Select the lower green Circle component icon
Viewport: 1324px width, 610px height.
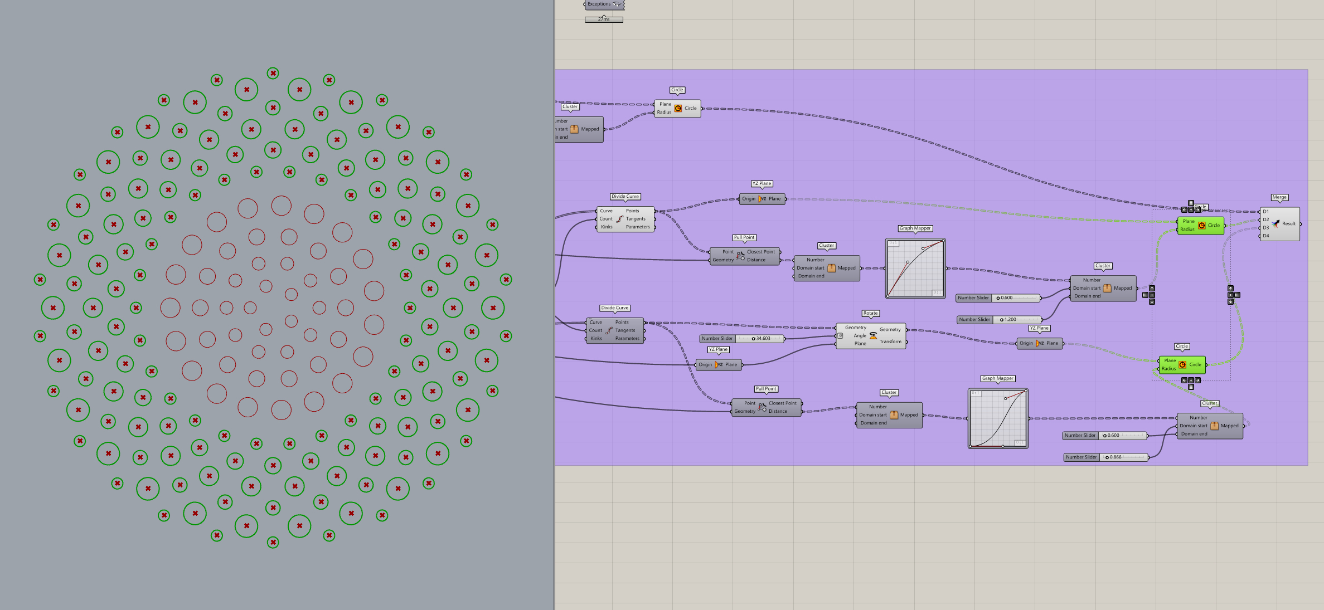pyautogui.click(x=1182, y=364)
